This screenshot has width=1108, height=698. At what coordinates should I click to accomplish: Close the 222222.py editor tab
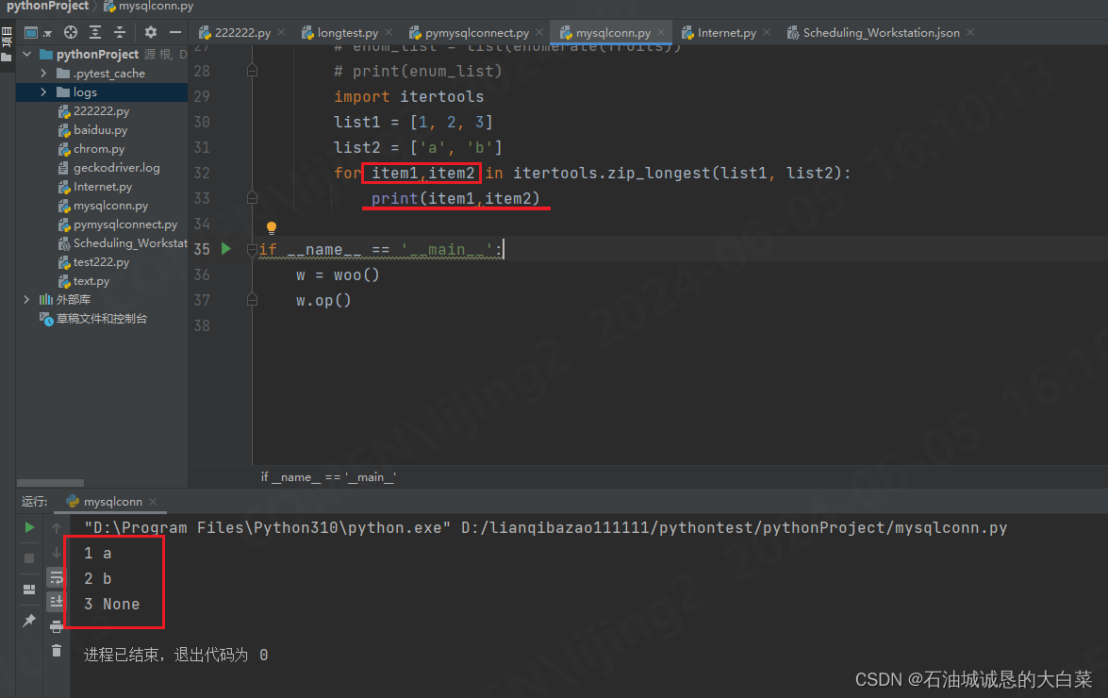pos(281,32)
